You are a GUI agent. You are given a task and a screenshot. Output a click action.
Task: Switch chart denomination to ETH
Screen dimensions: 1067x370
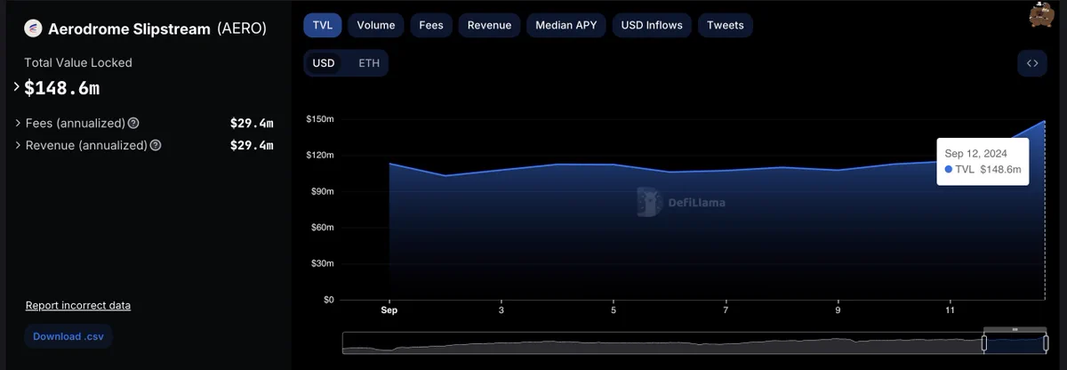(368, 63)
